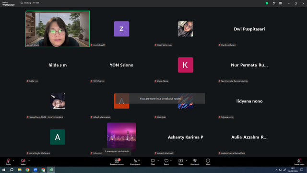Open the React emoji menu

tap(166, 162)
